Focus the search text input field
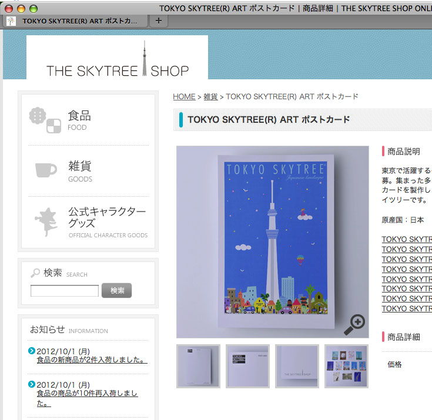This screenshot has height=420, width=432. [65, 291]
